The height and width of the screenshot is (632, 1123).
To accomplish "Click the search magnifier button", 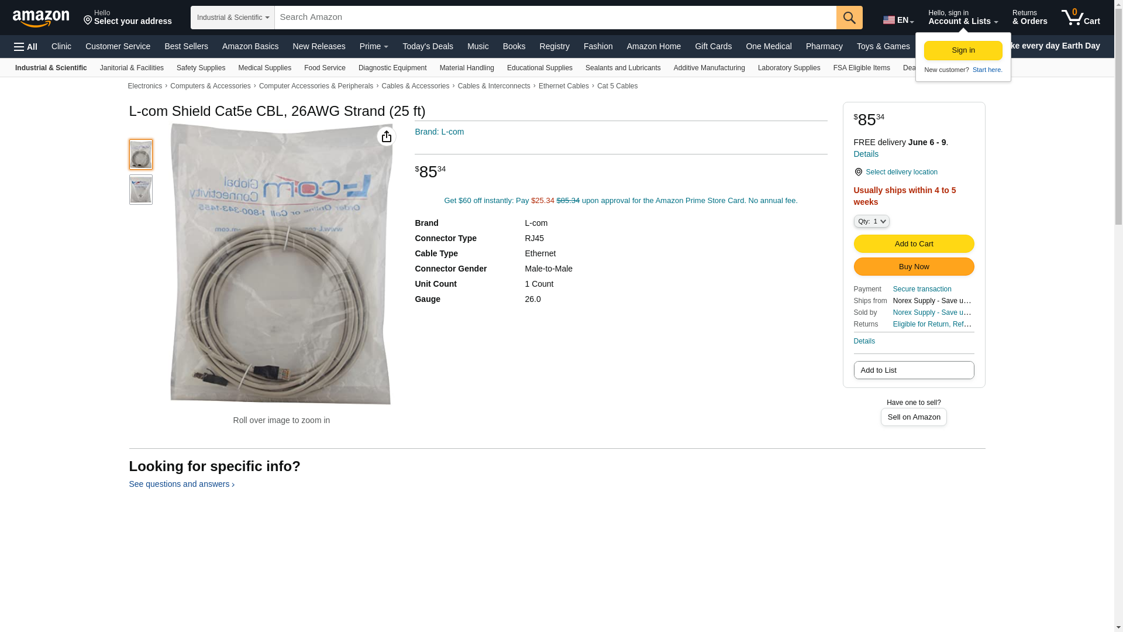I will tap(849, 18).
